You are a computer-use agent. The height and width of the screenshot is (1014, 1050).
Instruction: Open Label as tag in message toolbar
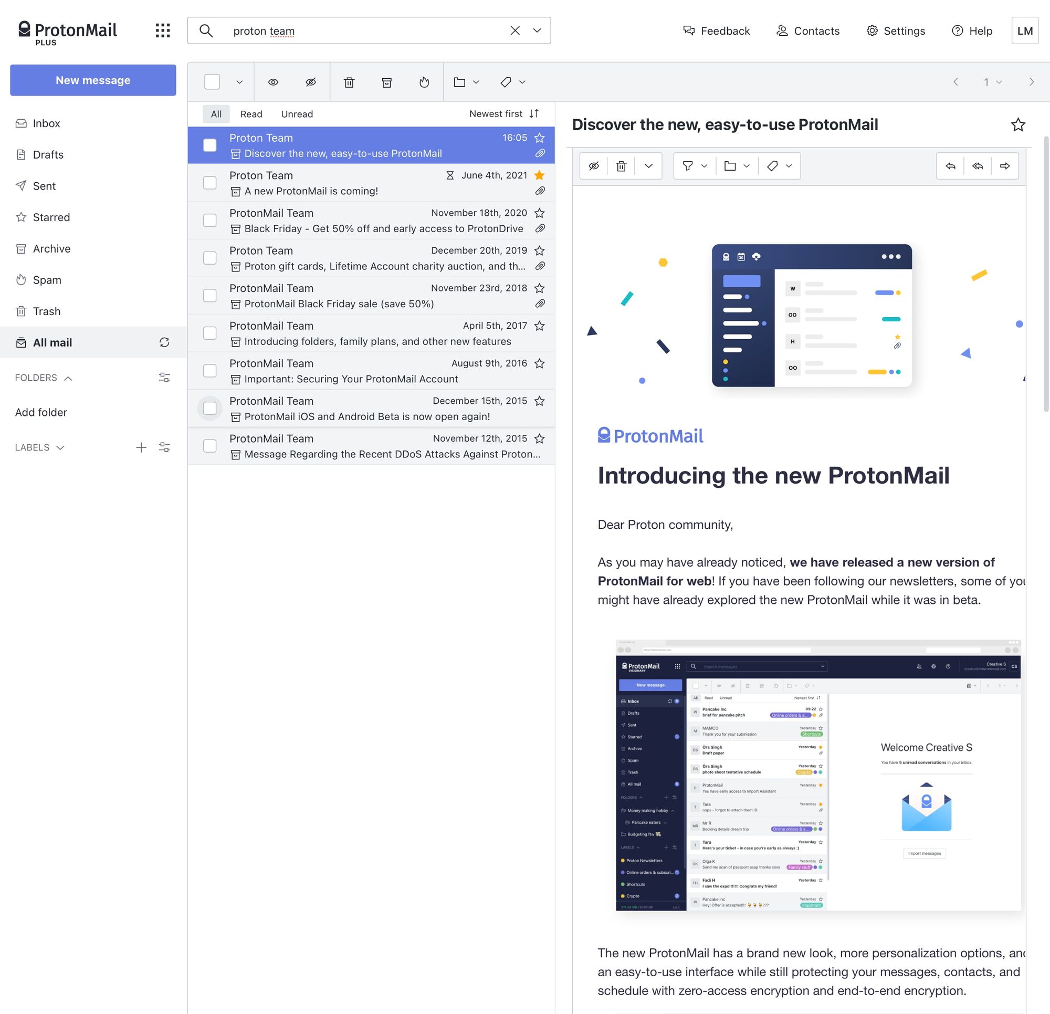780,165
